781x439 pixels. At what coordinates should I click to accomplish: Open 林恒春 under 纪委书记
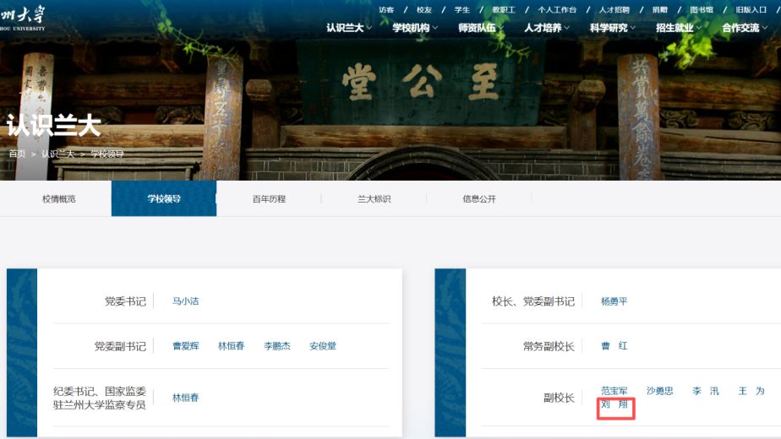[x=185, y=398]
